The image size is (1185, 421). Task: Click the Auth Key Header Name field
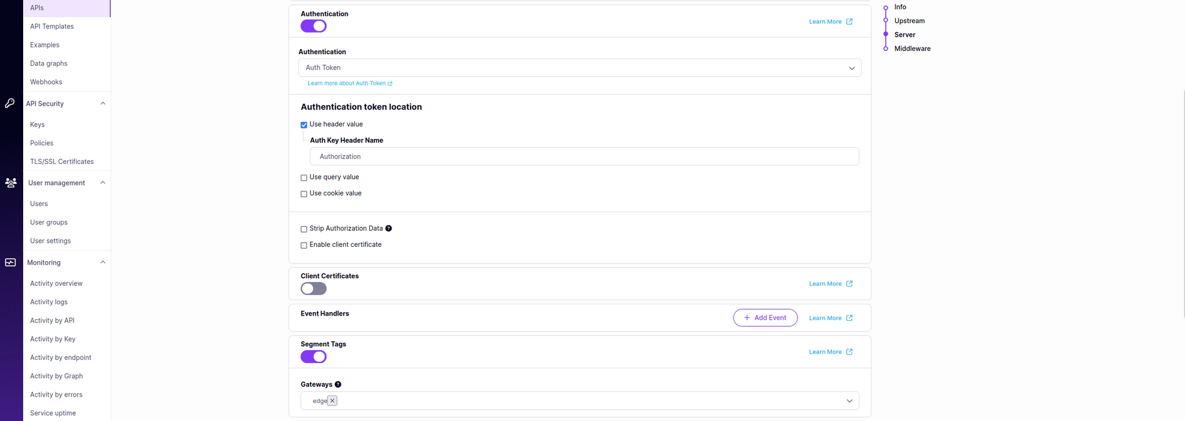click(584, 156)
